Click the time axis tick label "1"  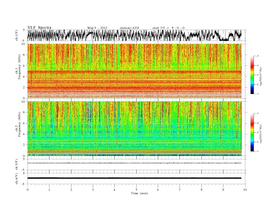49,190
